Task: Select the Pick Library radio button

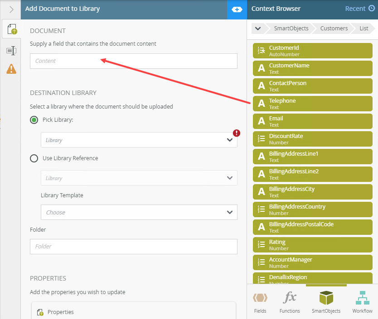Action: click(34, 120)
